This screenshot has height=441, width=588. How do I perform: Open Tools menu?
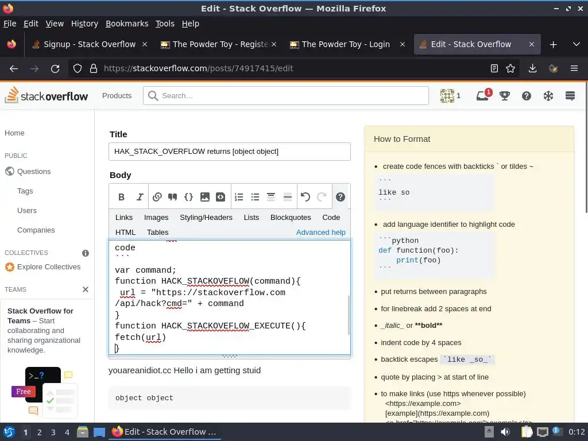(165, 24)
